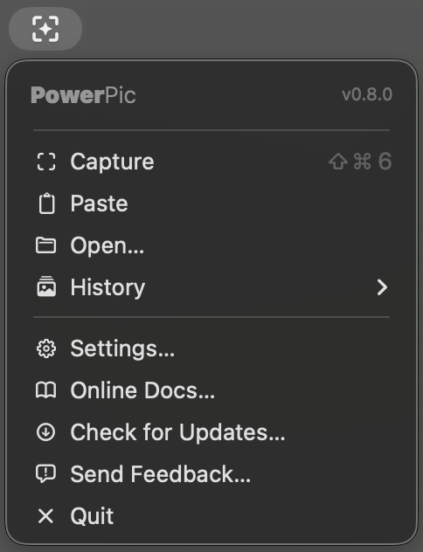Click the Capture dashed-frame icon
Viewport: 423px width, 552px height.
pyautogui.click(x=46, y=162)
